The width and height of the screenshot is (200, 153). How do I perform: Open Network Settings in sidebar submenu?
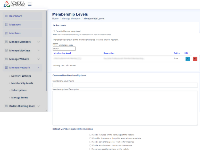tap(21, 76)
